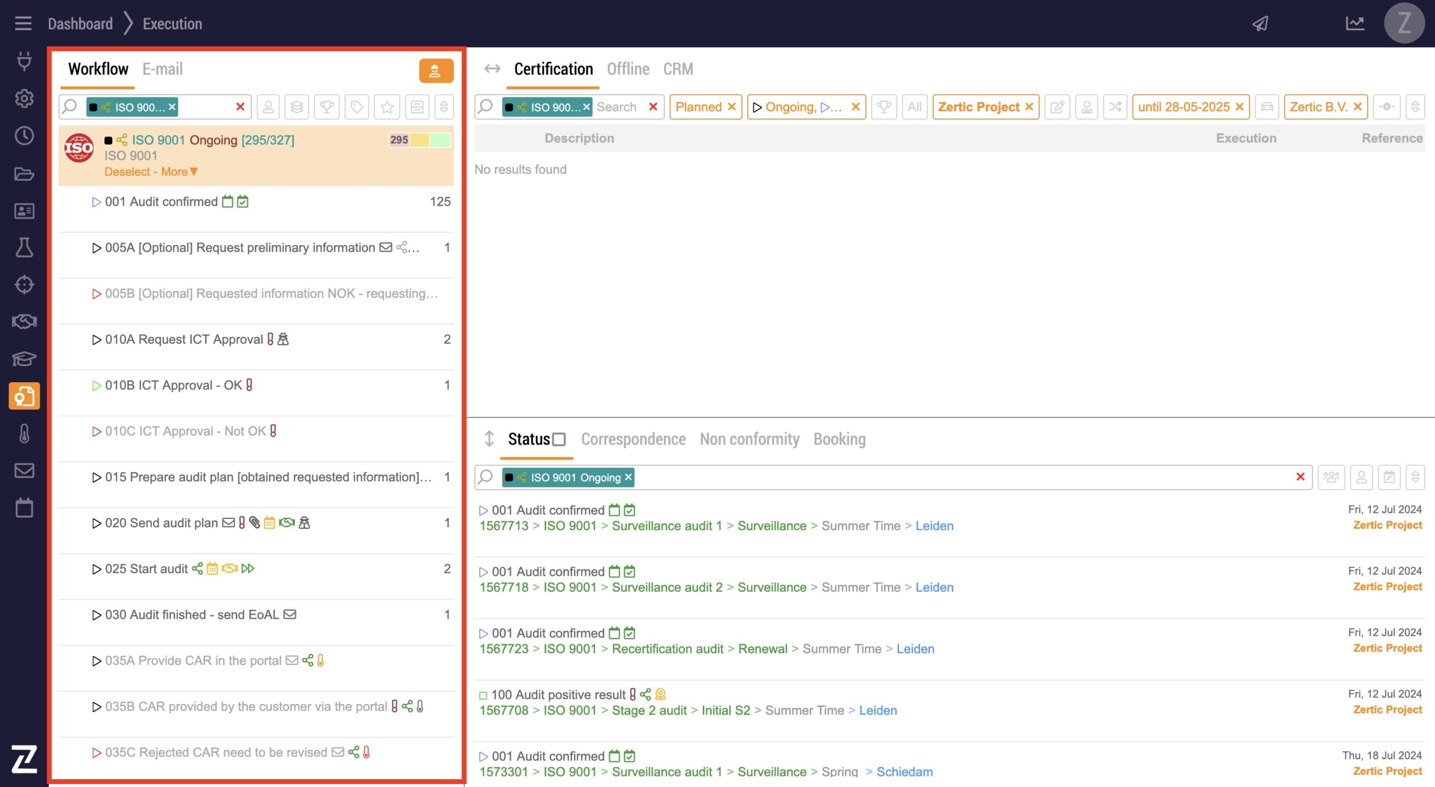
Task: Open the analytics chart icon in header
Action: [x=1355, y=24]
